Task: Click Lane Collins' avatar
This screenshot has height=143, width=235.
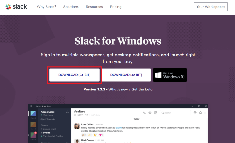Action: click(77, 126)
